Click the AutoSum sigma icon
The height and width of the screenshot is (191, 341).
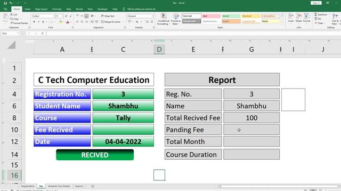point(316,14)
